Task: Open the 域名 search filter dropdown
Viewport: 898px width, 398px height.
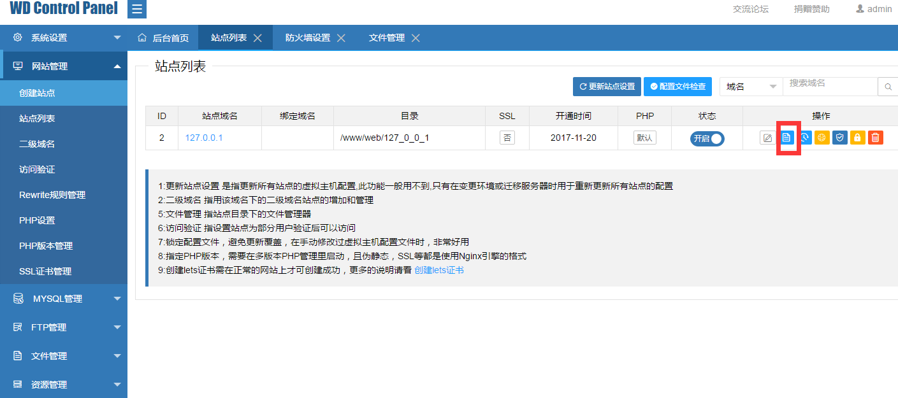Action: 751,86
